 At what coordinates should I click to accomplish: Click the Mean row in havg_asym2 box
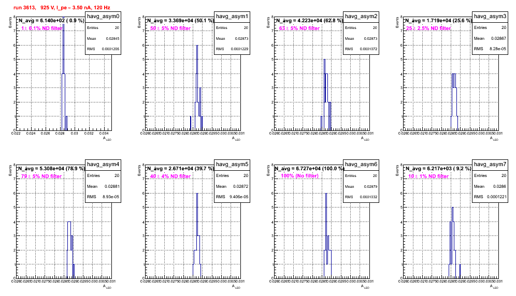coord(361,38)
